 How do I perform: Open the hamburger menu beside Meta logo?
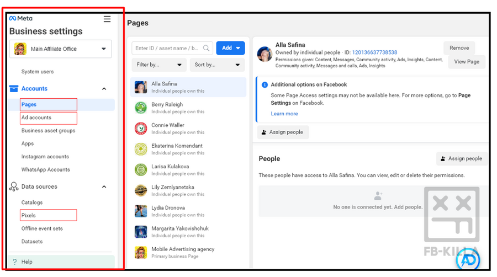[x=107, y=19]
